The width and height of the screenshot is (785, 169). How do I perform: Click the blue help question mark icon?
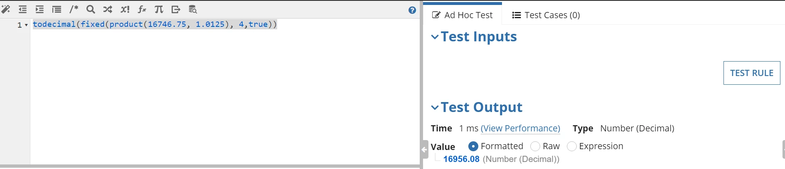pos(412,10)
